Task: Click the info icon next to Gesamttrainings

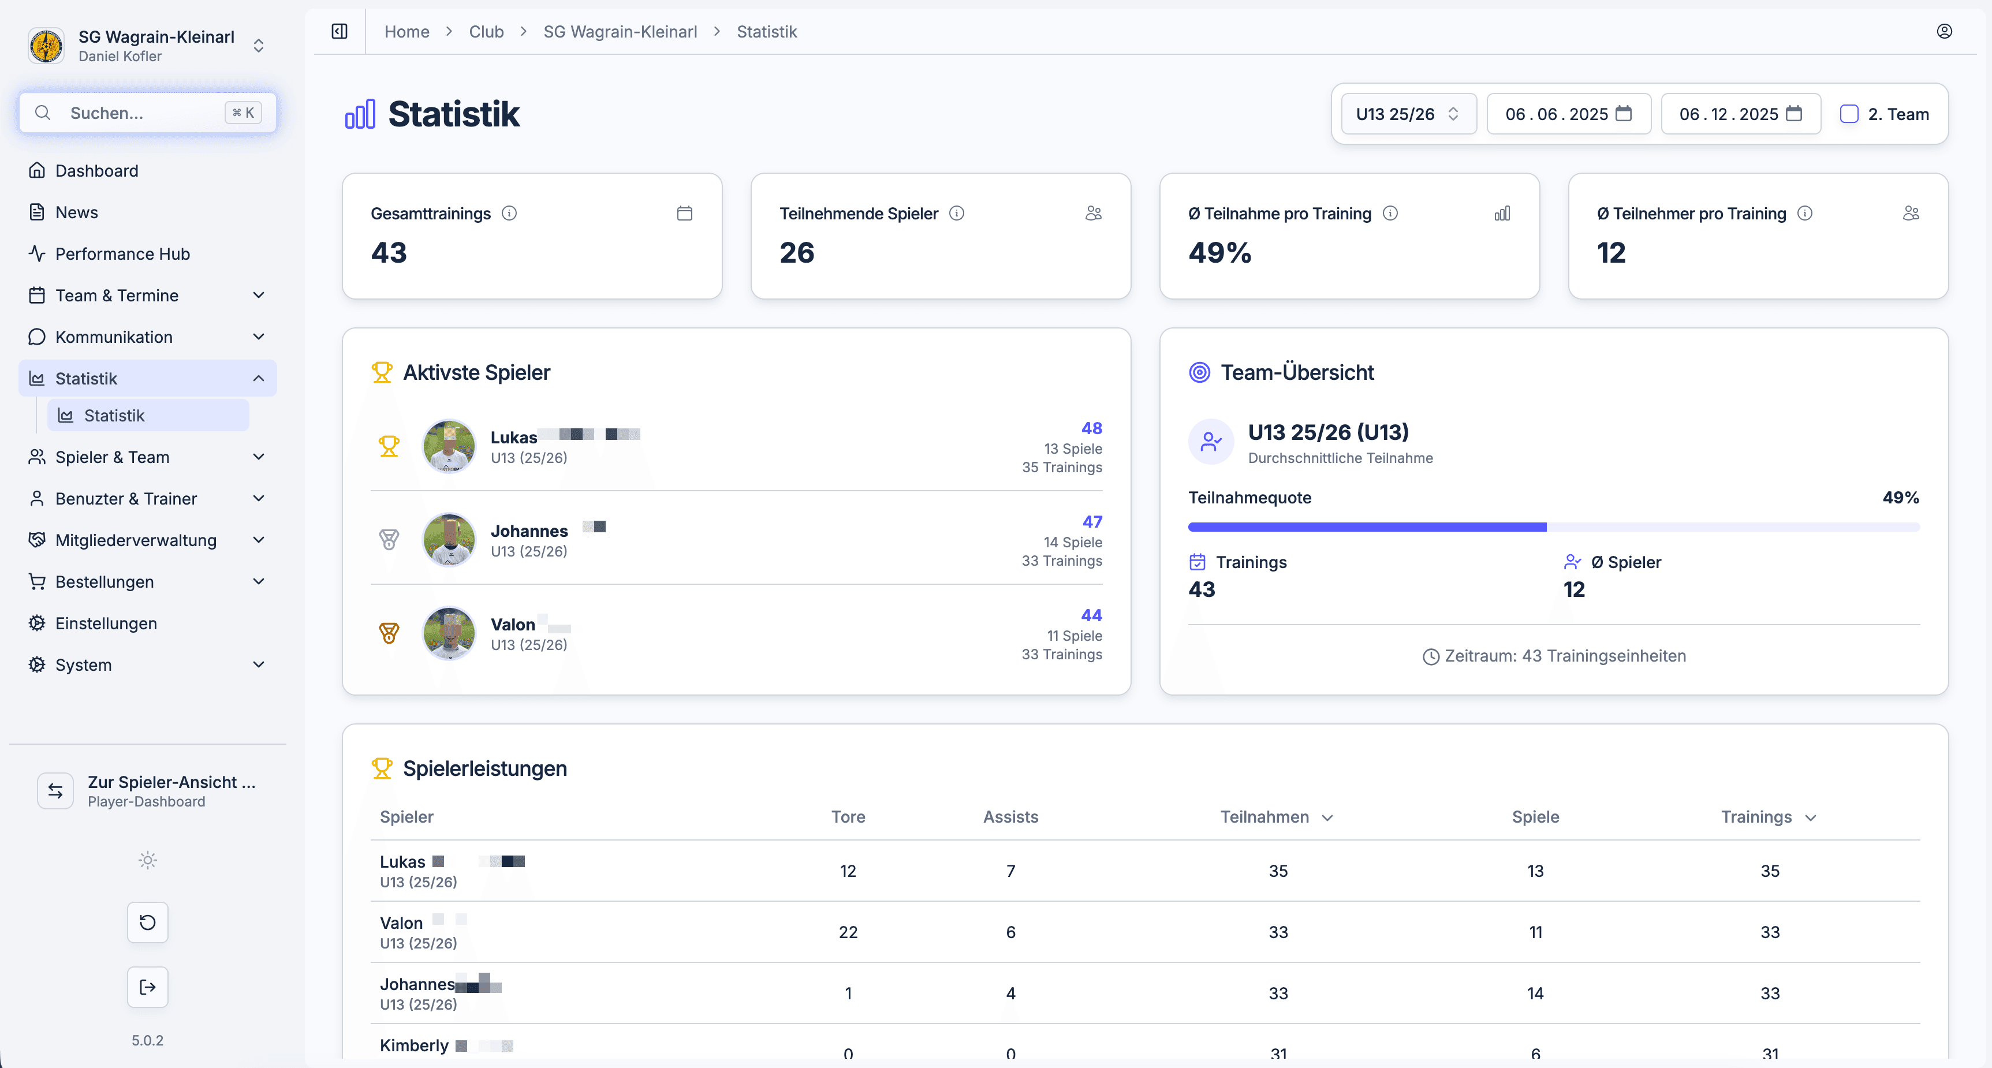Action: 509,214
